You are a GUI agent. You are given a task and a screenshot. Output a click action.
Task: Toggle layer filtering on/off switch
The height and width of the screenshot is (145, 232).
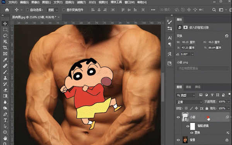click(x=229, y=94)
